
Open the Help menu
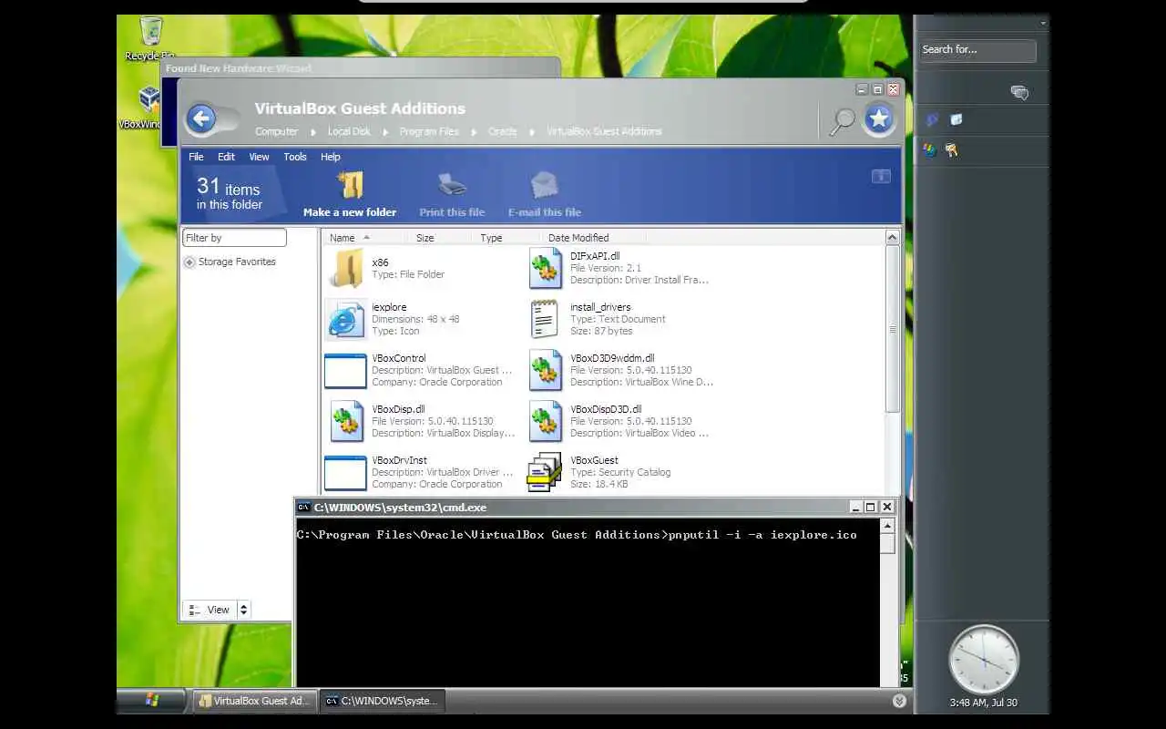pyautogui.click(x=331, y=157)
